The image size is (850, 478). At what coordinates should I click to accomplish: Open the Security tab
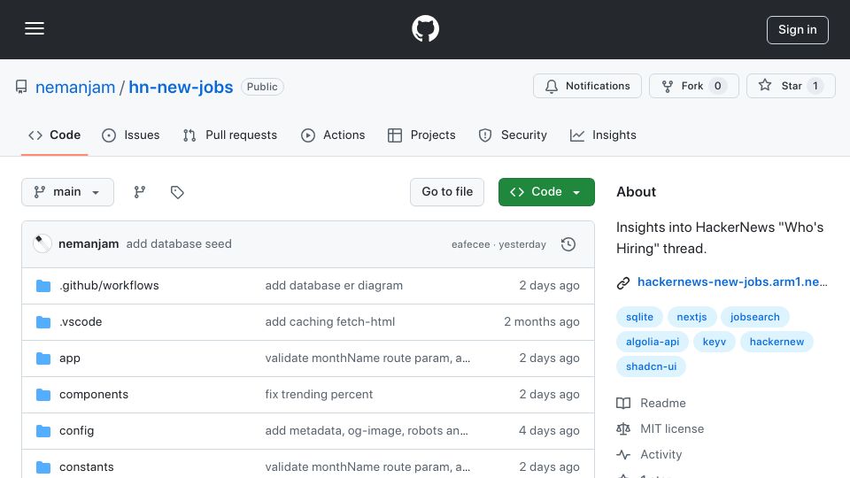pos(513,135)
